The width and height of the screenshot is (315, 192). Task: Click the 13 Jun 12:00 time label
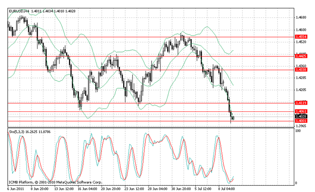pos(64,189)
